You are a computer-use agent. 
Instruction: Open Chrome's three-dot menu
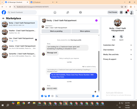(135, 7)
